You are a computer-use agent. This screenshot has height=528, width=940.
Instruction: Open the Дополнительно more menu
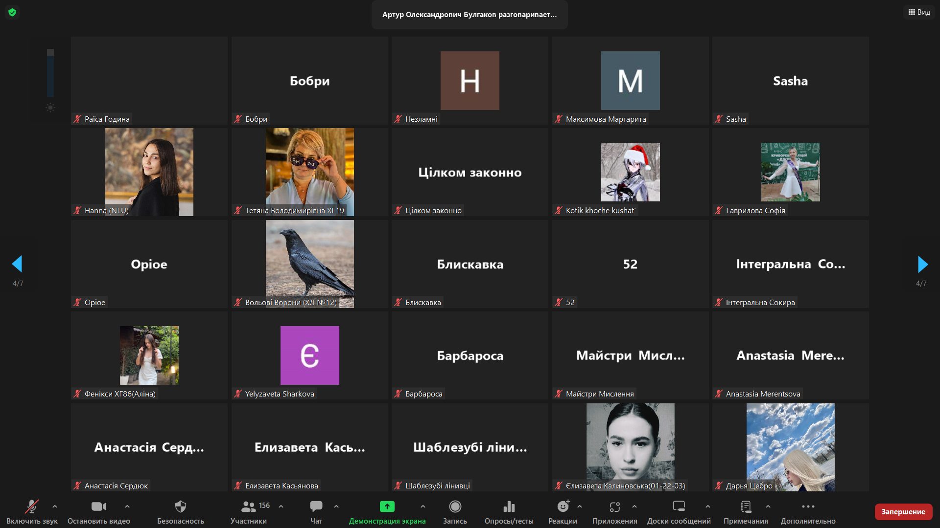[x=808, y=507]
